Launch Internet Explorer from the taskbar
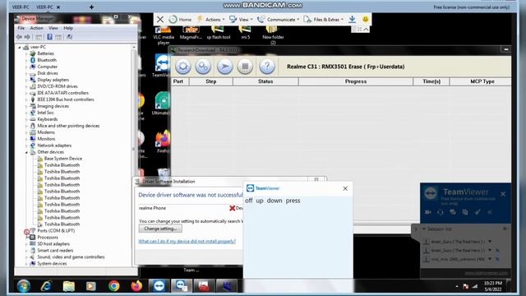 46,286
